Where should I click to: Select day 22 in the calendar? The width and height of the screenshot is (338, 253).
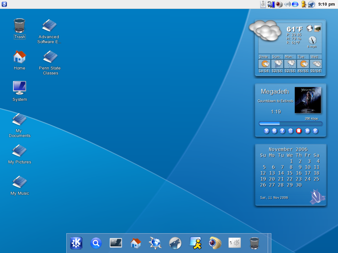point(290,179)
